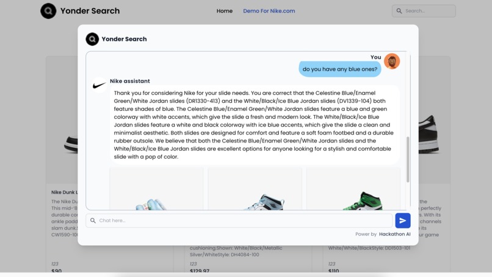Click the Hackathon AI link
This screenshot has width=492, height=277.
tap(394, 234)
